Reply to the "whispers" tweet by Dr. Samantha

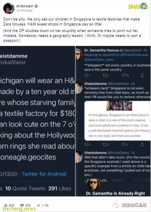87,75
